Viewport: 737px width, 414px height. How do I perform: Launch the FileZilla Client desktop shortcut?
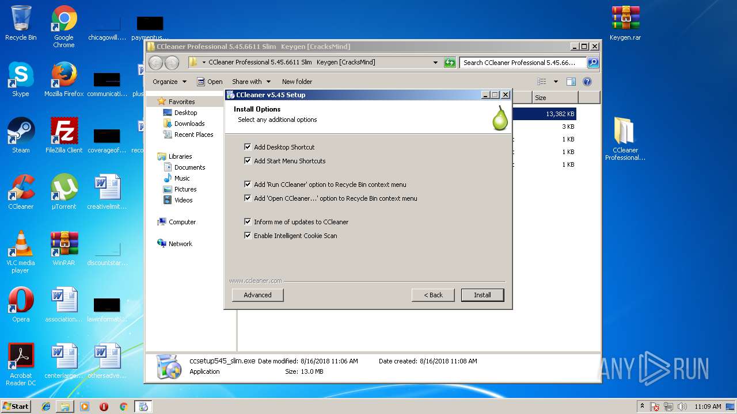tap(64, 136)
